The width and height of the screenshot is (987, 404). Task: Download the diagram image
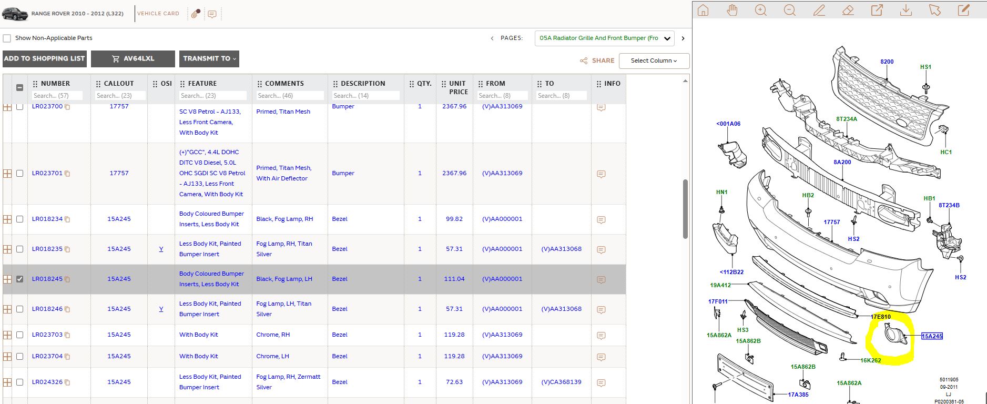(x=906, y=11)
